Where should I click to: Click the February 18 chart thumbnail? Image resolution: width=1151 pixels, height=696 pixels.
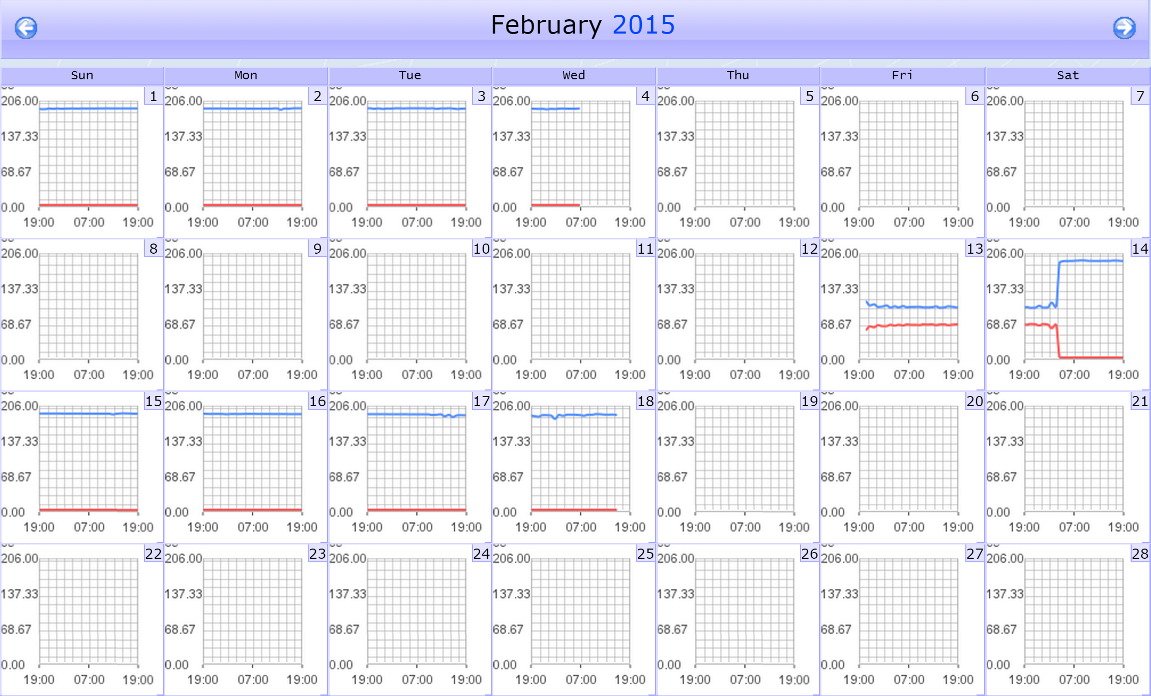[x=574, y=466]
